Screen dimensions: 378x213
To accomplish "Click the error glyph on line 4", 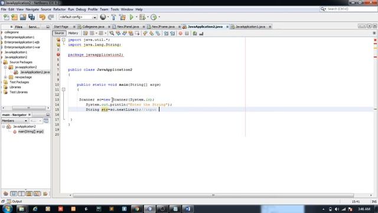I will point(58,54).
